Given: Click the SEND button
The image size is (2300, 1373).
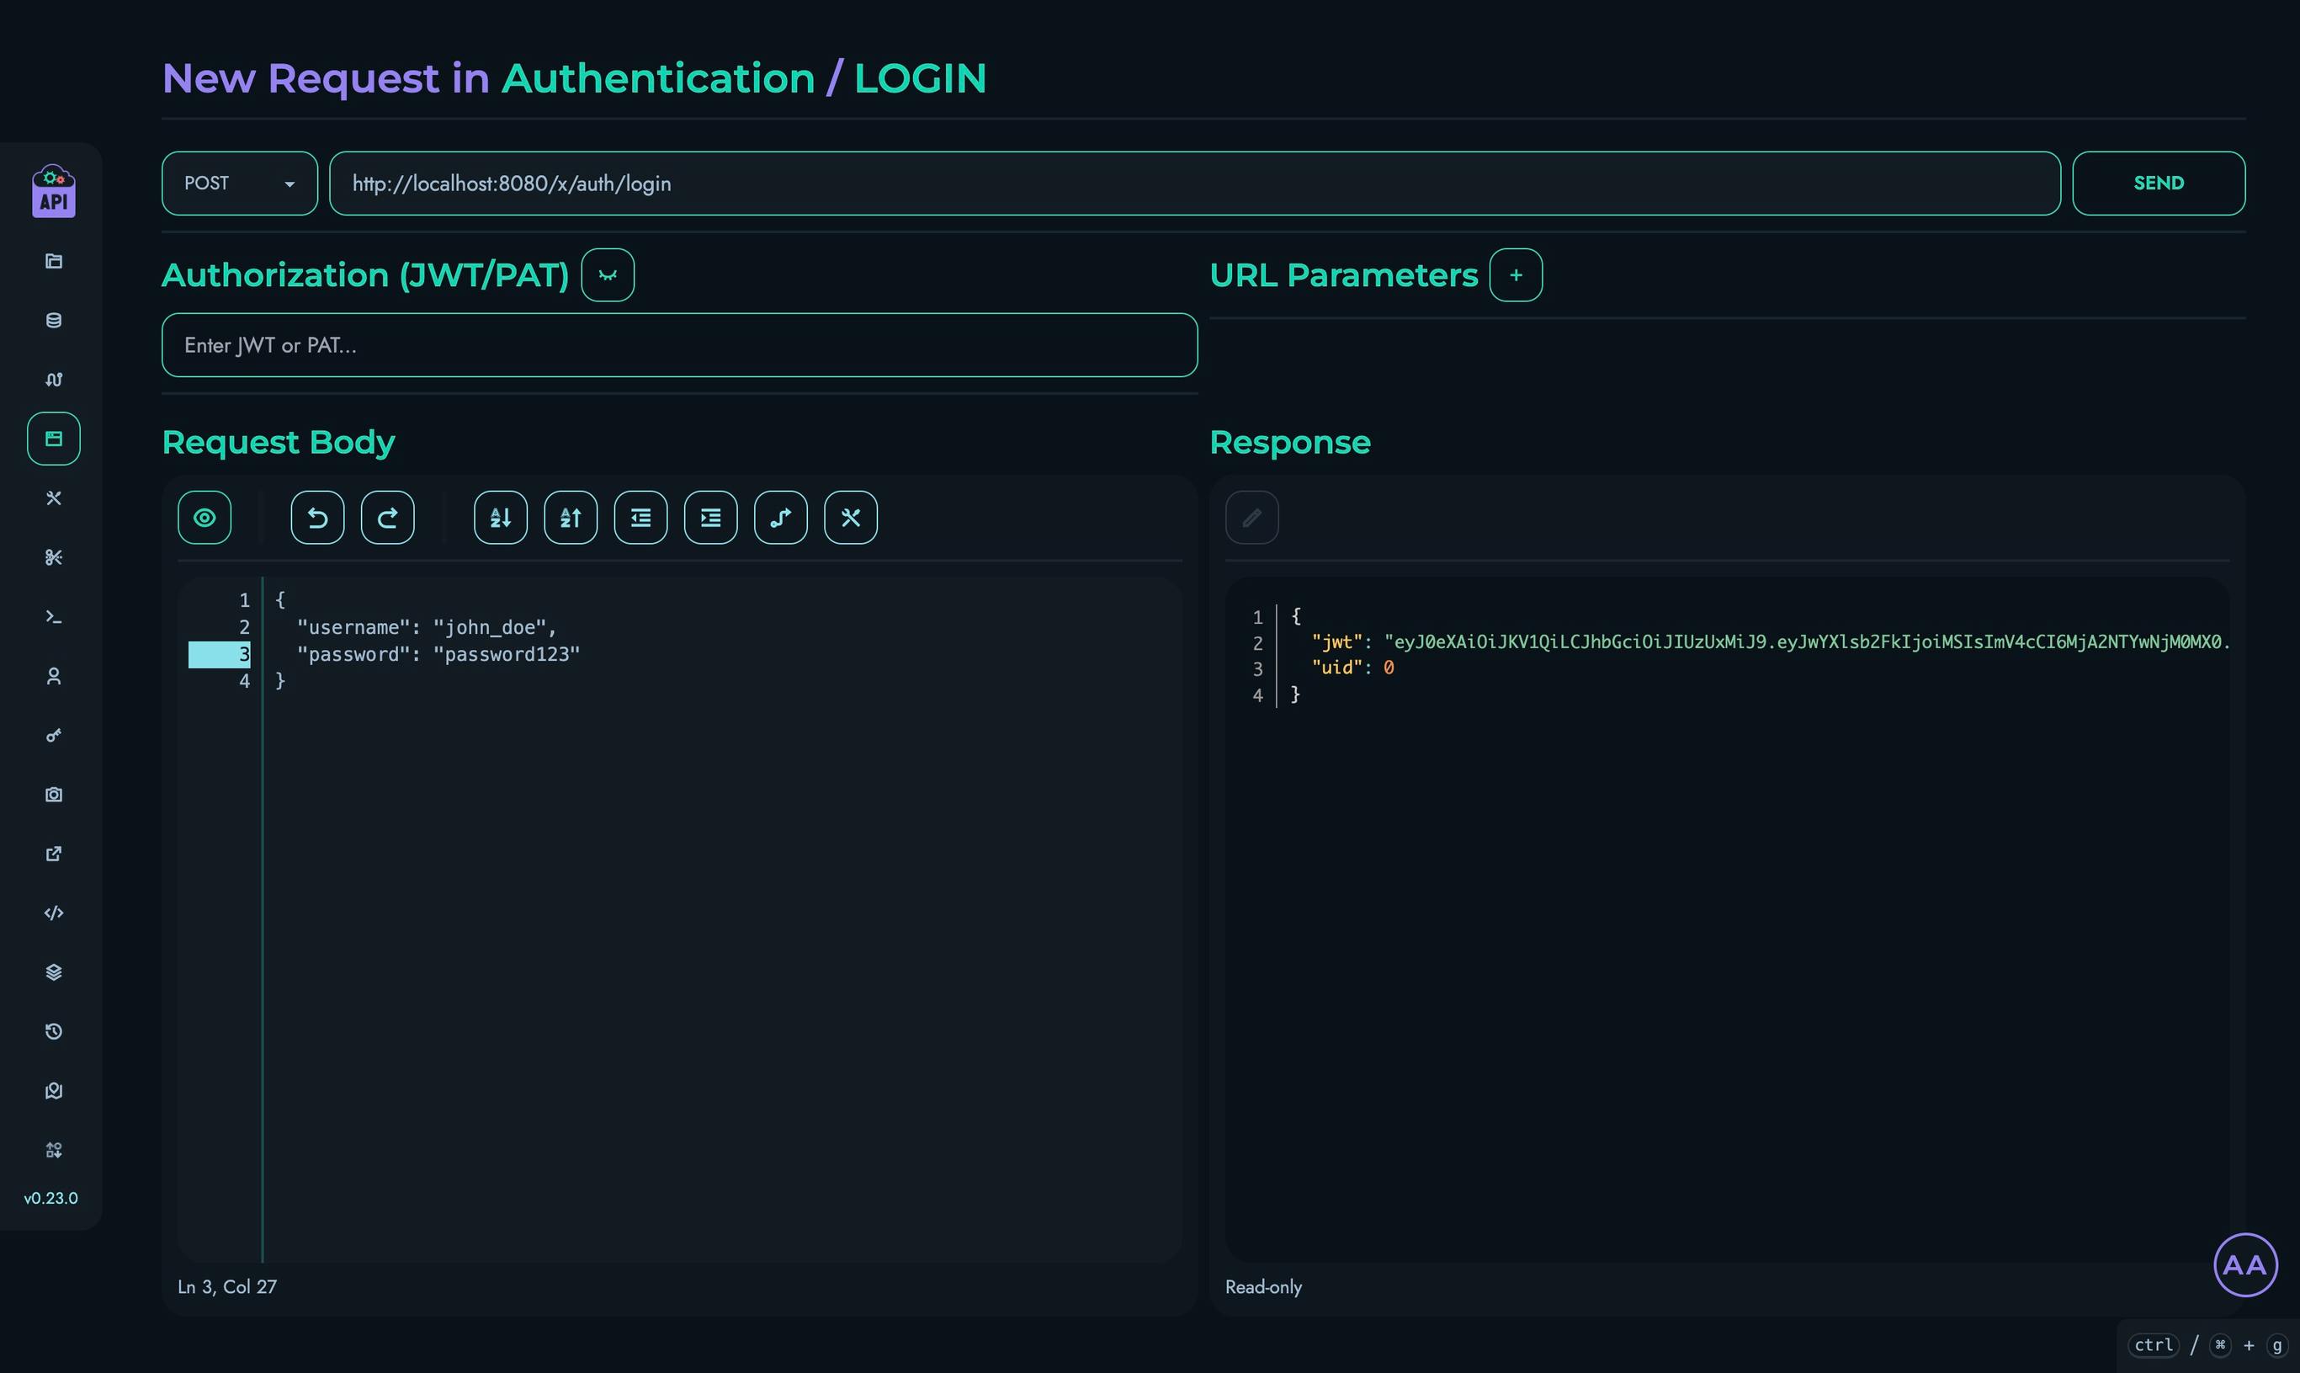Looking at the screenshot, I should pos(2159,184).
